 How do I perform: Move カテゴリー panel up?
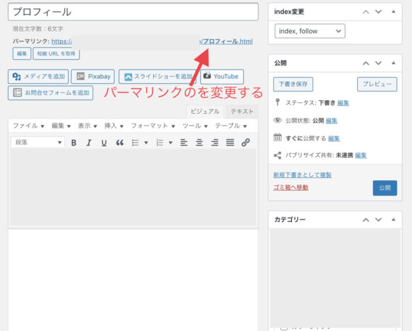click(x=366, y=220)
